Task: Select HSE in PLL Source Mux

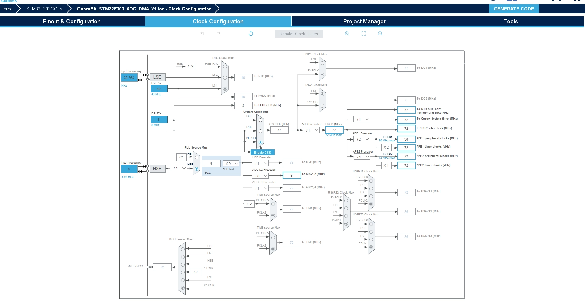Action: [x=197, y=169]
